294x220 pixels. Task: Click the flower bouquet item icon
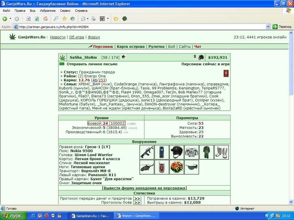(x=177, y=167)
